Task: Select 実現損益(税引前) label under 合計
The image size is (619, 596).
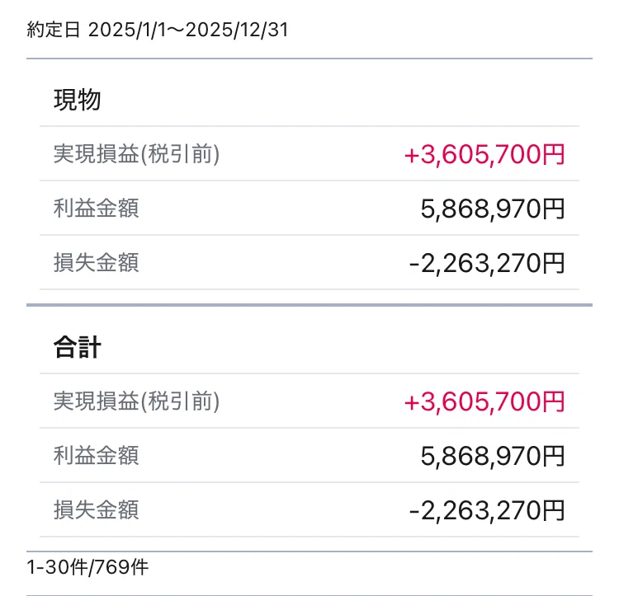Action: (x=136, y=401)
